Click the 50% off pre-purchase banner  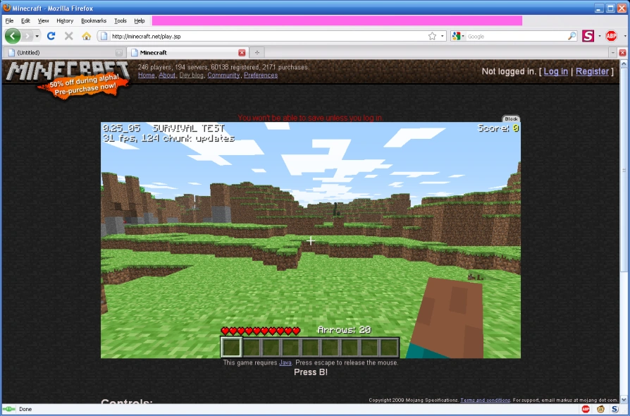click(x=84, y=85)
